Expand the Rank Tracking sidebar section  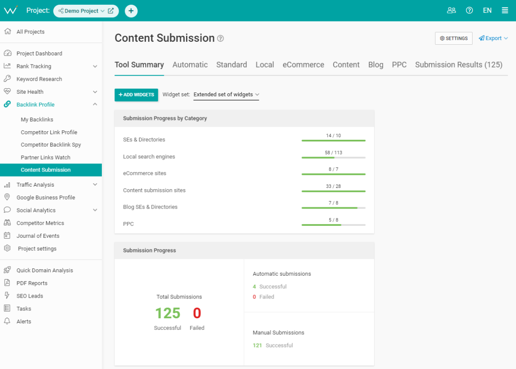coord(95,66)
